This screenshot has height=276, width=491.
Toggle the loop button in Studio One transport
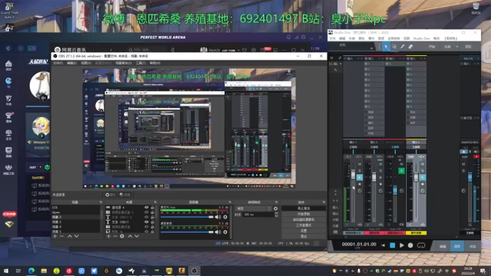(x=421, y=246)
